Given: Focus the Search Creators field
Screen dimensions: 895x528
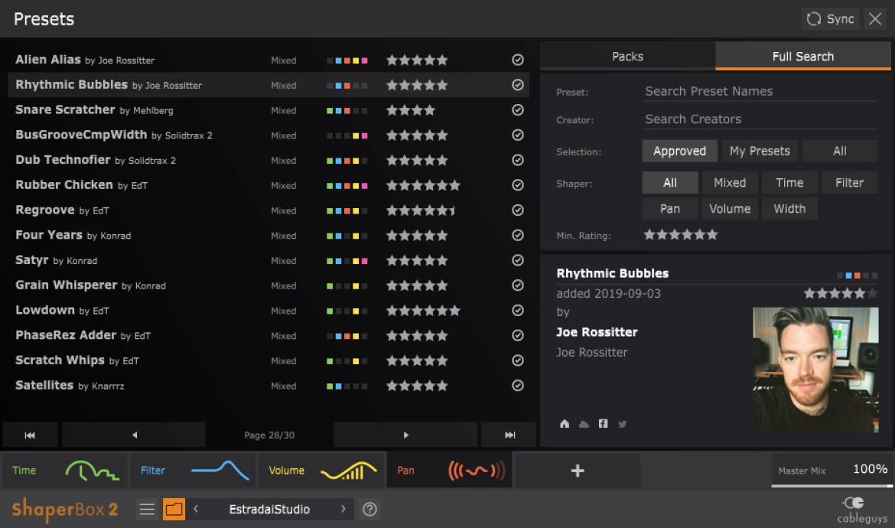Looking at the screenshot, I should (760, 119).
